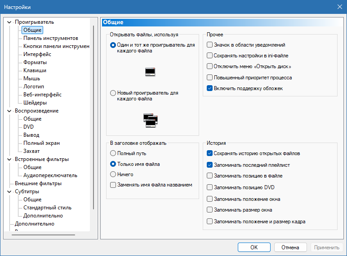Enable 'Запоминать размер окна' checkbox
Screen dimensions: 347x256
click(x=209, y=210)
